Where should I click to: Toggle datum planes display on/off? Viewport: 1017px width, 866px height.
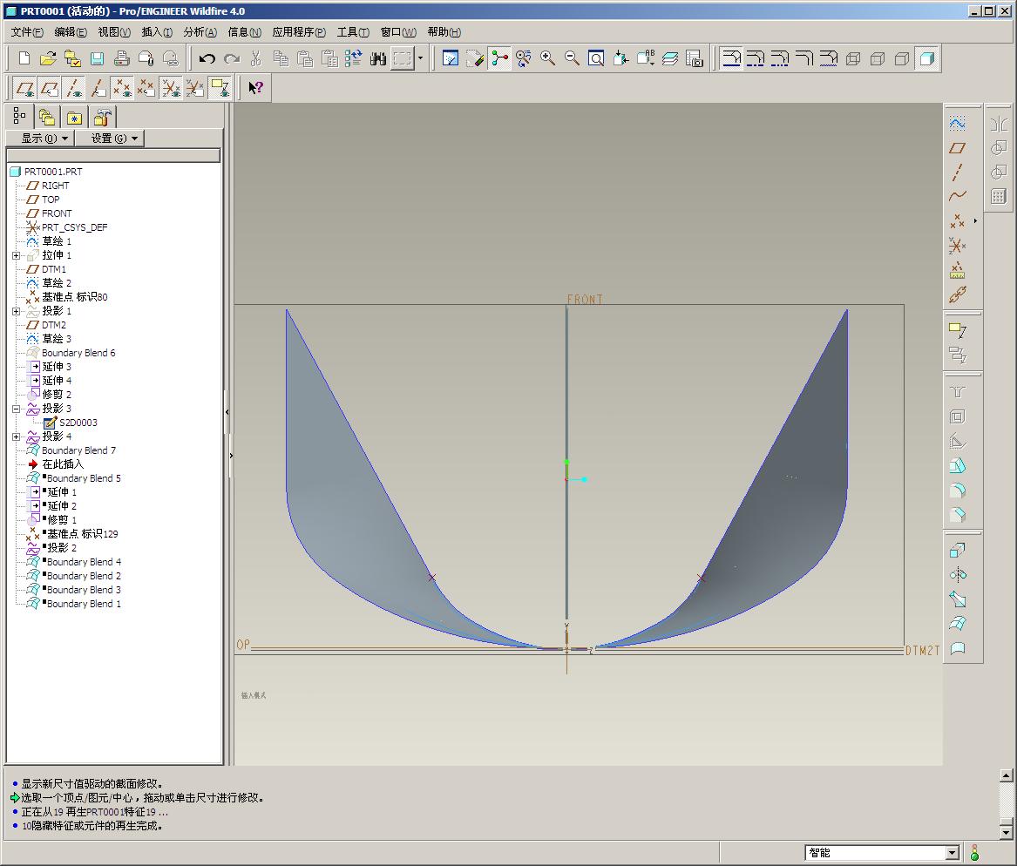(26, 88)
